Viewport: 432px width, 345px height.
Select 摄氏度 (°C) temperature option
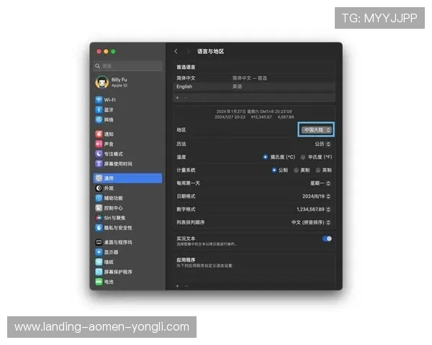(265, 157)
